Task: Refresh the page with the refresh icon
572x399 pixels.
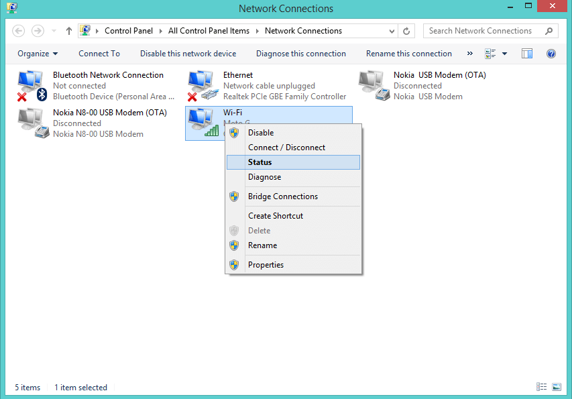Action: click(x=406, y=31)
